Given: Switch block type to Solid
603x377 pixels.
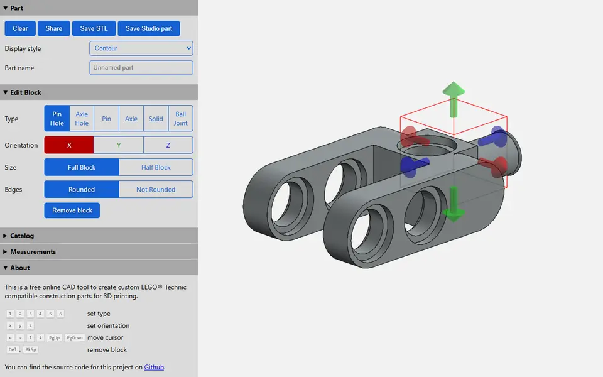Looking at the screenshot, I should pos(156,119).
